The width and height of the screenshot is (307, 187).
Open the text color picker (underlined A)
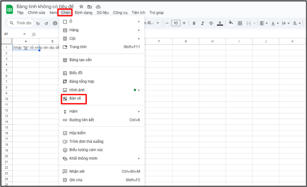[x=220, y=23]
